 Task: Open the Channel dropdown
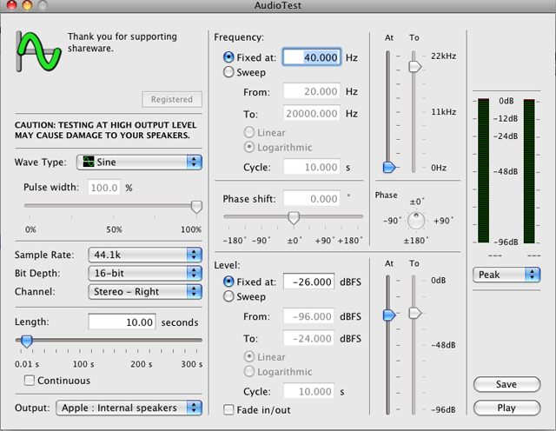pyautogui.click(x=145, y=292)
